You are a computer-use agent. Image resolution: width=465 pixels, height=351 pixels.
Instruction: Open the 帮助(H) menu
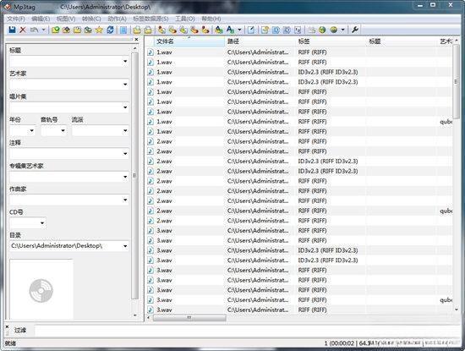coord(211,19)
